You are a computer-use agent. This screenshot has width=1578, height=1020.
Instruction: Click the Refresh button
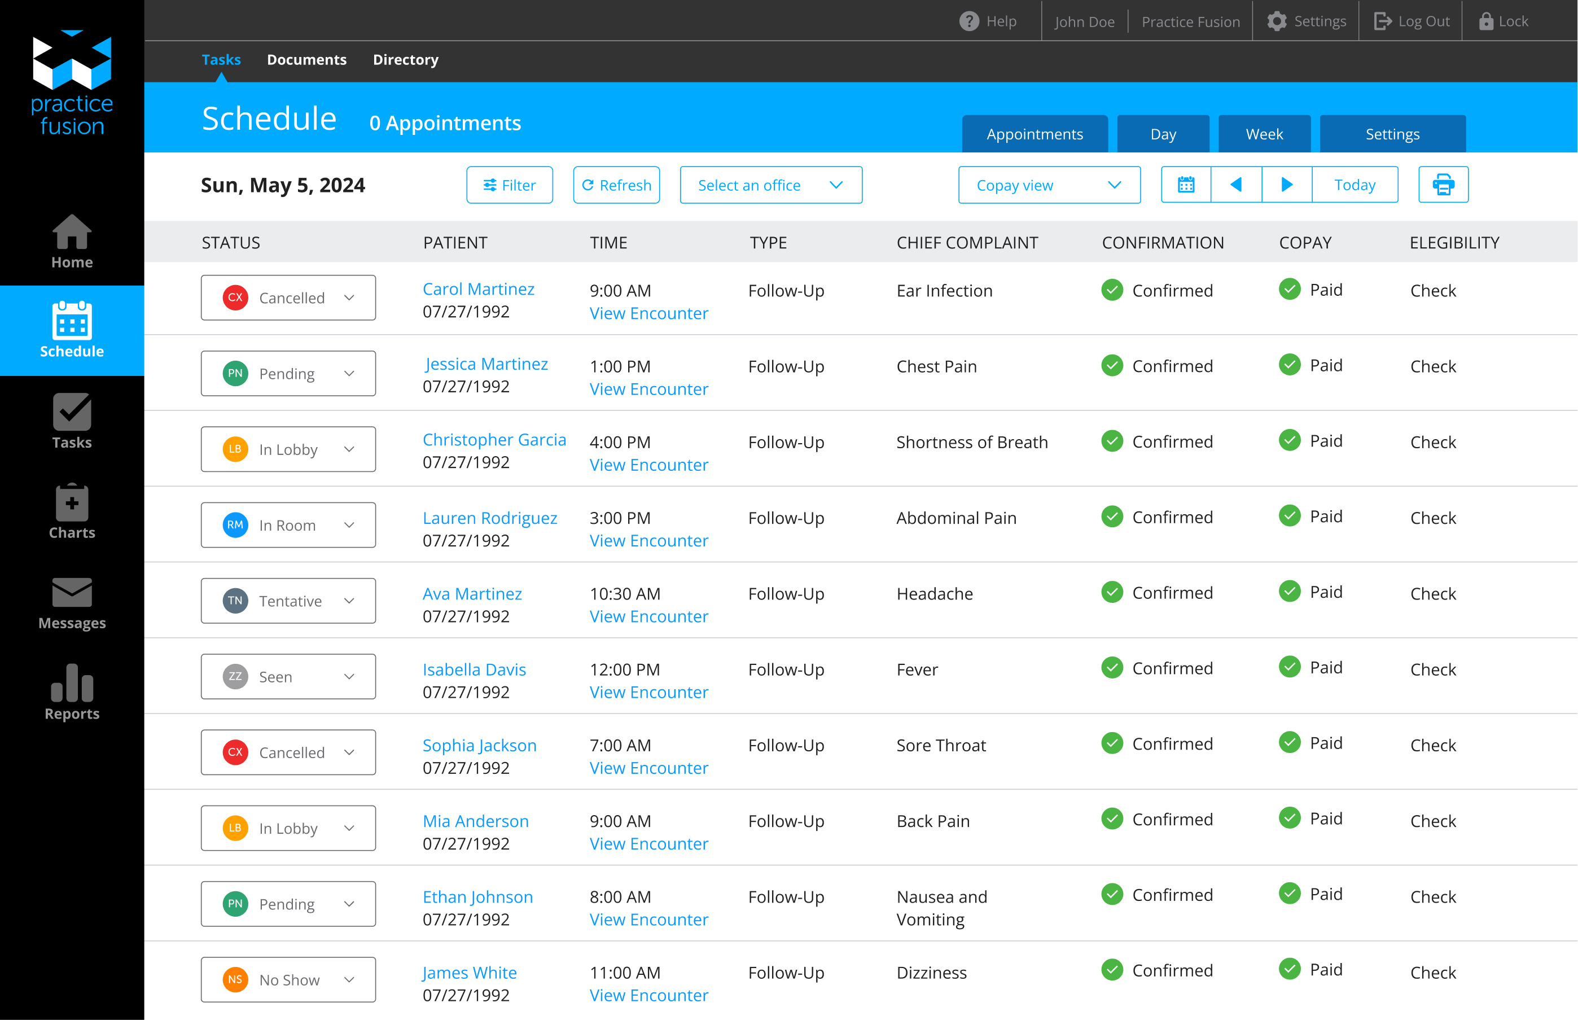(616, 186)
